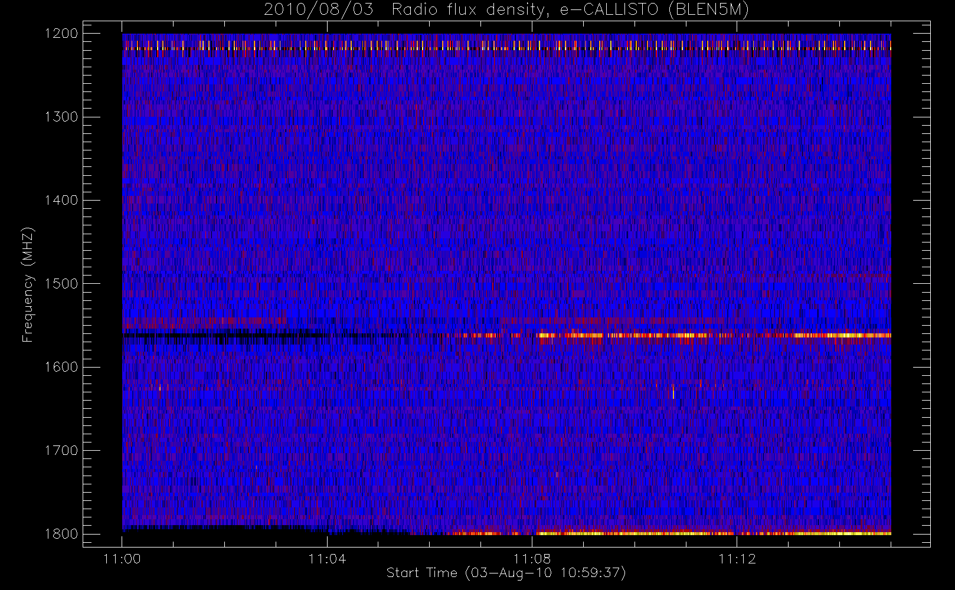
Task: Select the 1700 frequency tick label
Action: pyautogui.click(x=61, y=451)
